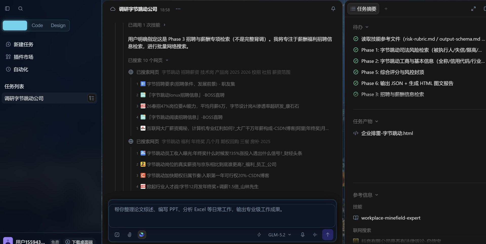Click the lightning bolt icon
The height and width of the screenshot is (244, 486).
(x=259, y=235)
